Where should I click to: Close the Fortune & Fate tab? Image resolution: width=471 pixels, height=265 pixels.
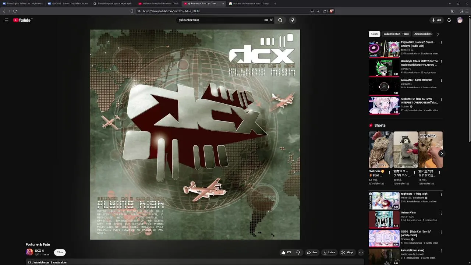(x=223, y=4)
